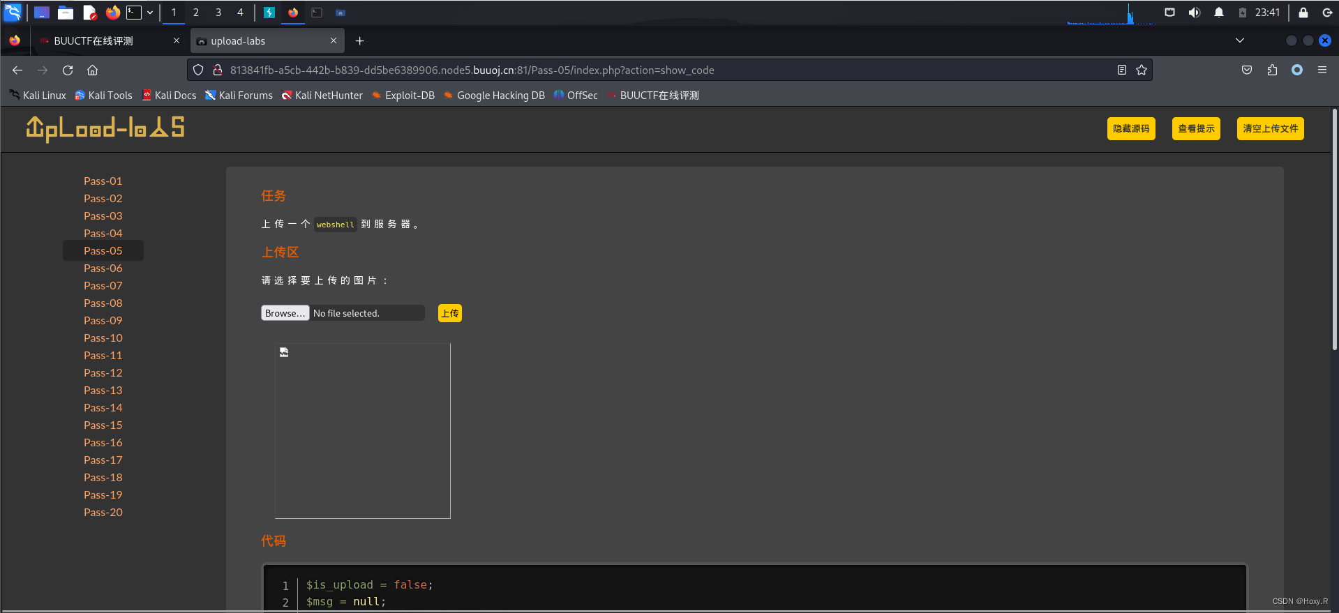
Task: Click the tracking protection shield icon
Action: point(198,70)
